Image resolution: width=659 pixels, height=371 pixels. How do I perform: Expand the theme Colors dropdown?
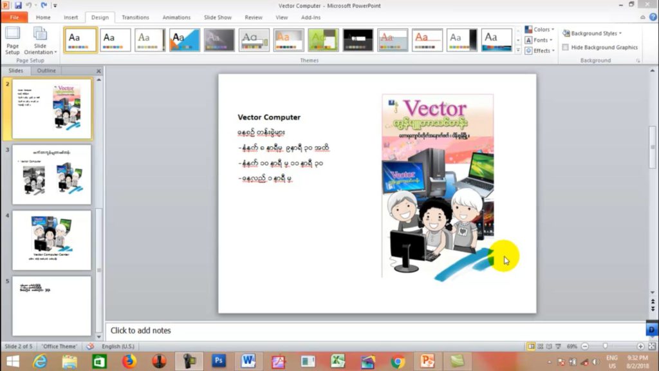pos(540,30)
